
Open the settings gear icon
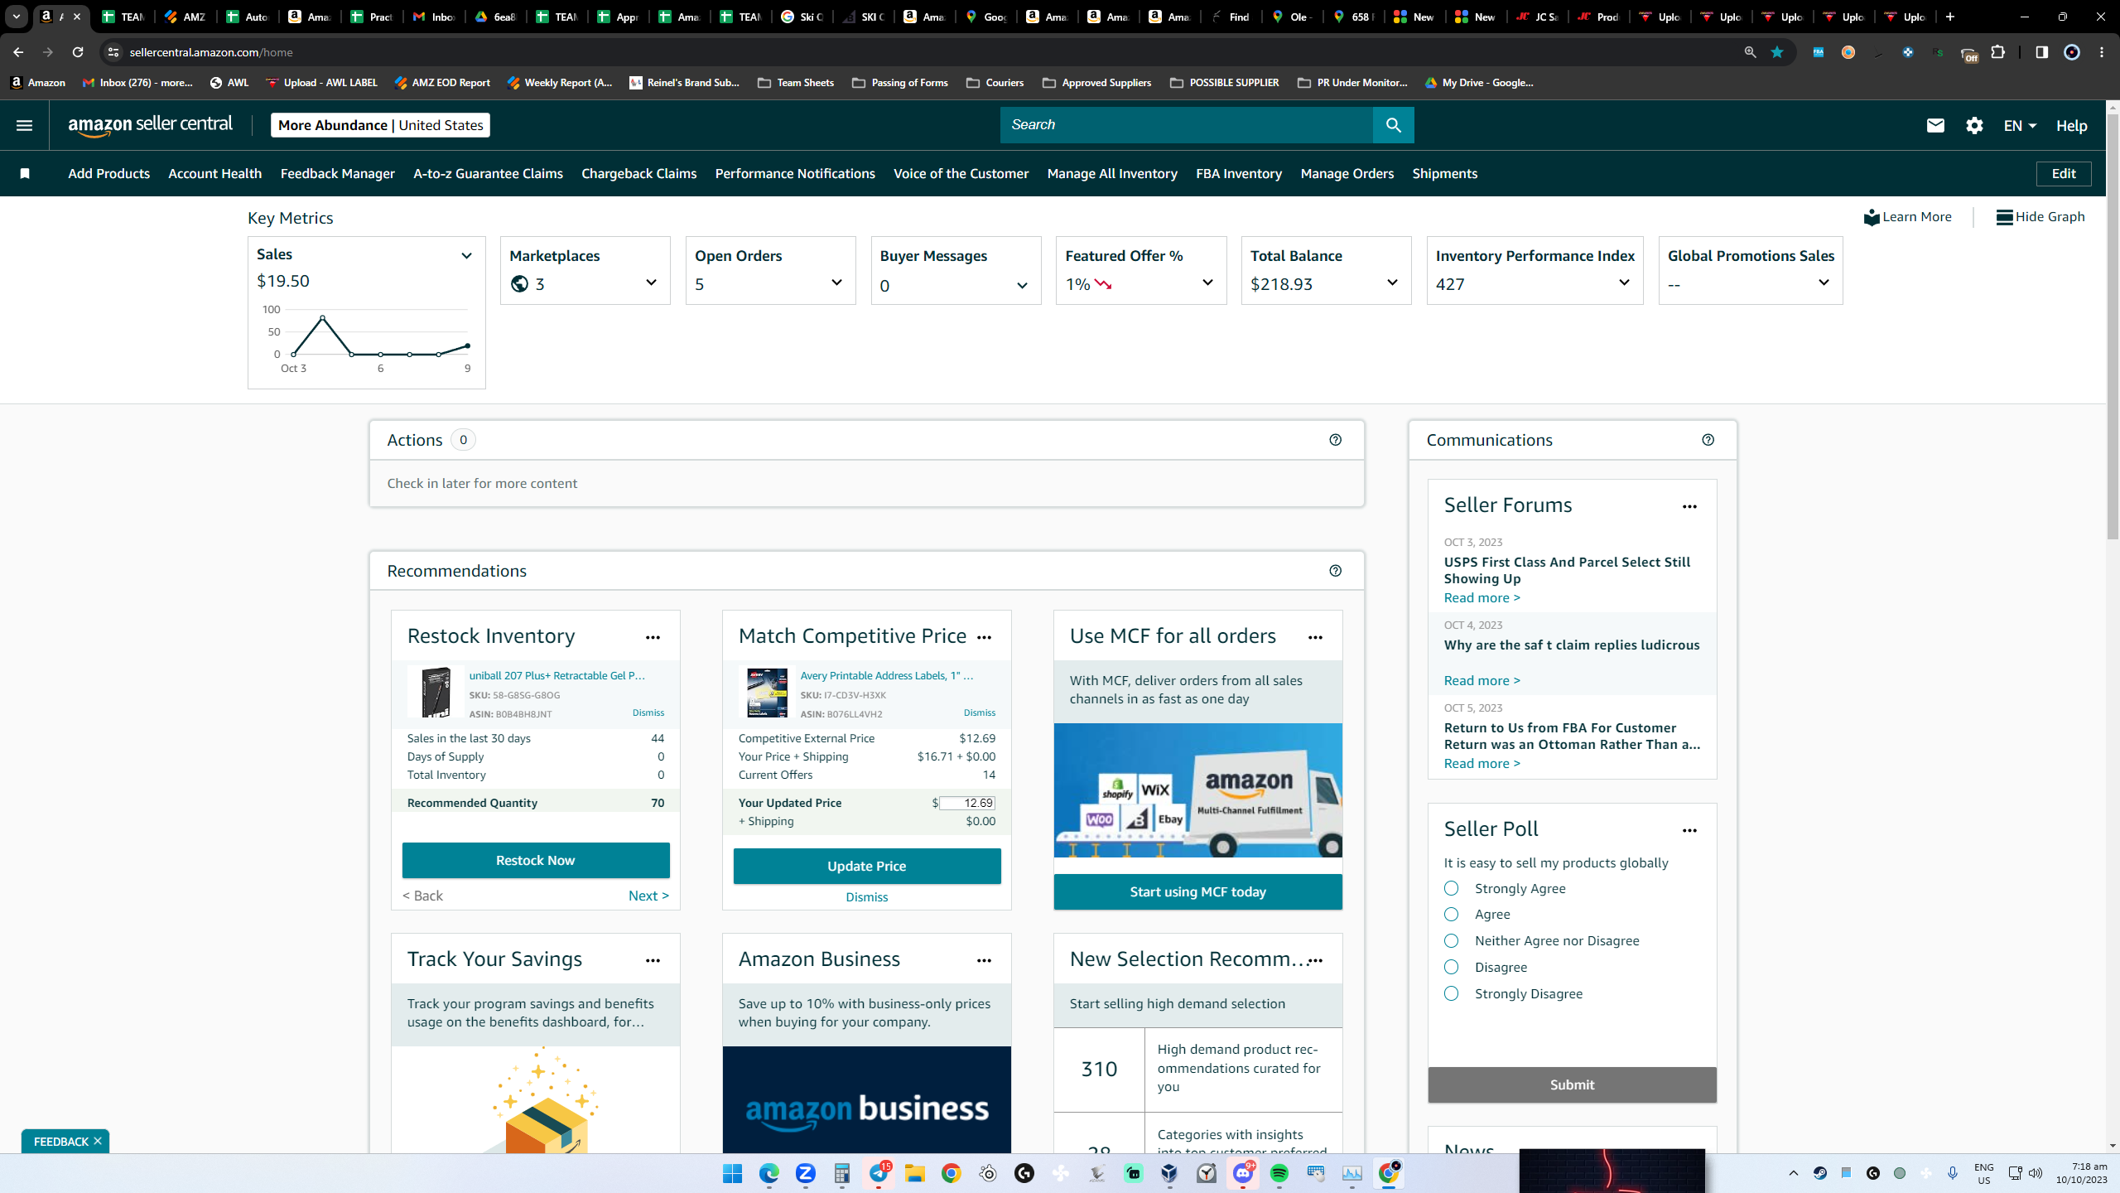point(1974,125)
